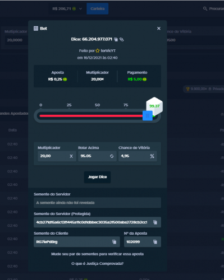Image resolution: width=224 pixels, height=280 pixels.
Task: Click slider scale label 50
Action: [x=97, y=105]
